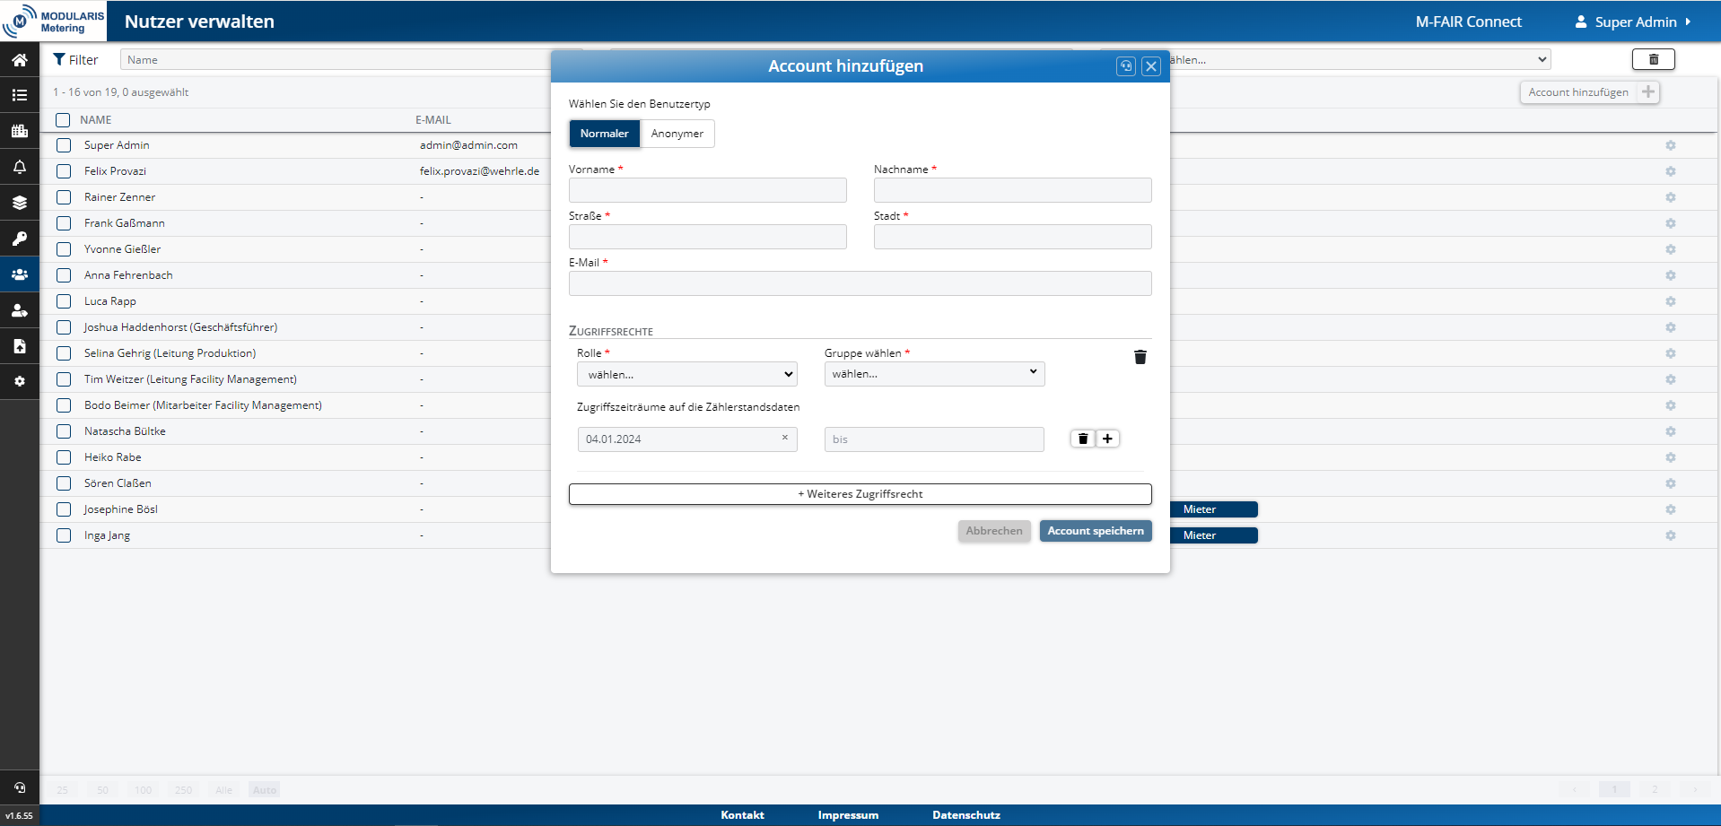Delete the access right with trash icon beside Gruppe
The width and height of the screenshot is (1721, 826).
click(1140, 357)
